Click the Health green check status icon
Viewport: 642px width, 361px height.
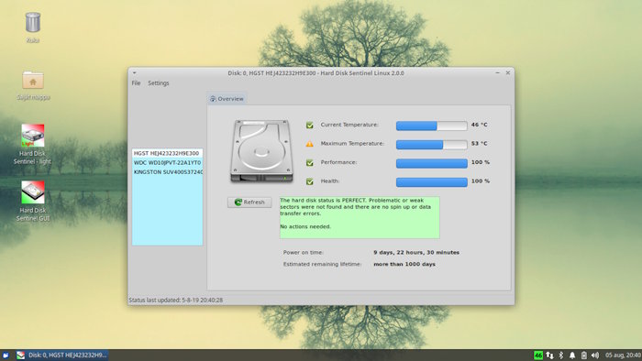point(310,181)
